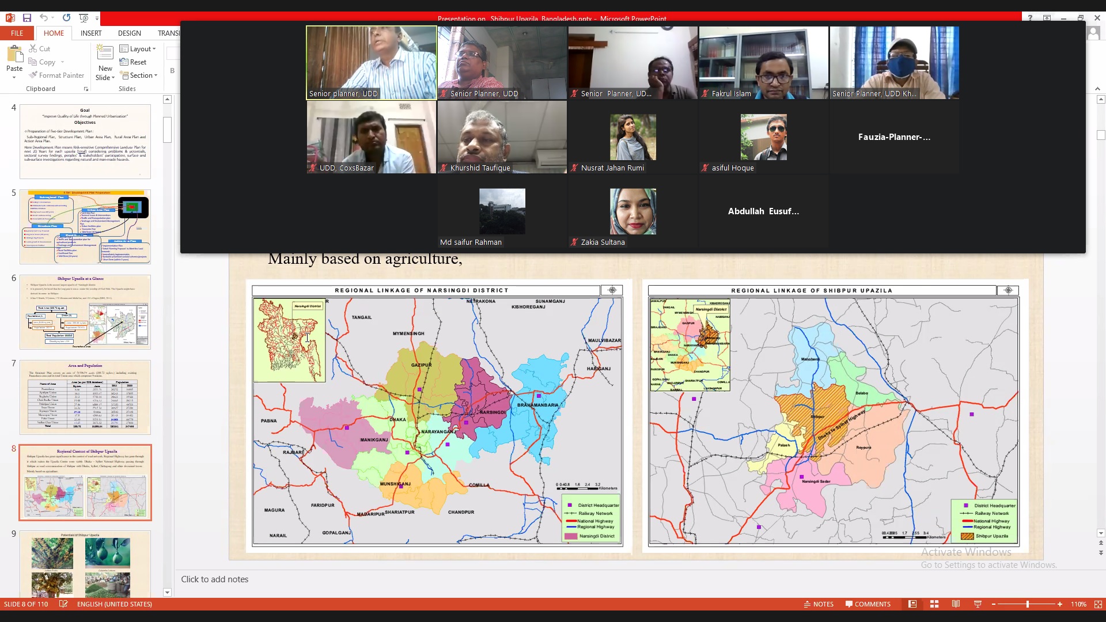Open the INSERT ribbon tab
Image resolution: width=1106 pixels, height=622 pixels.
(x=91, y=33)
